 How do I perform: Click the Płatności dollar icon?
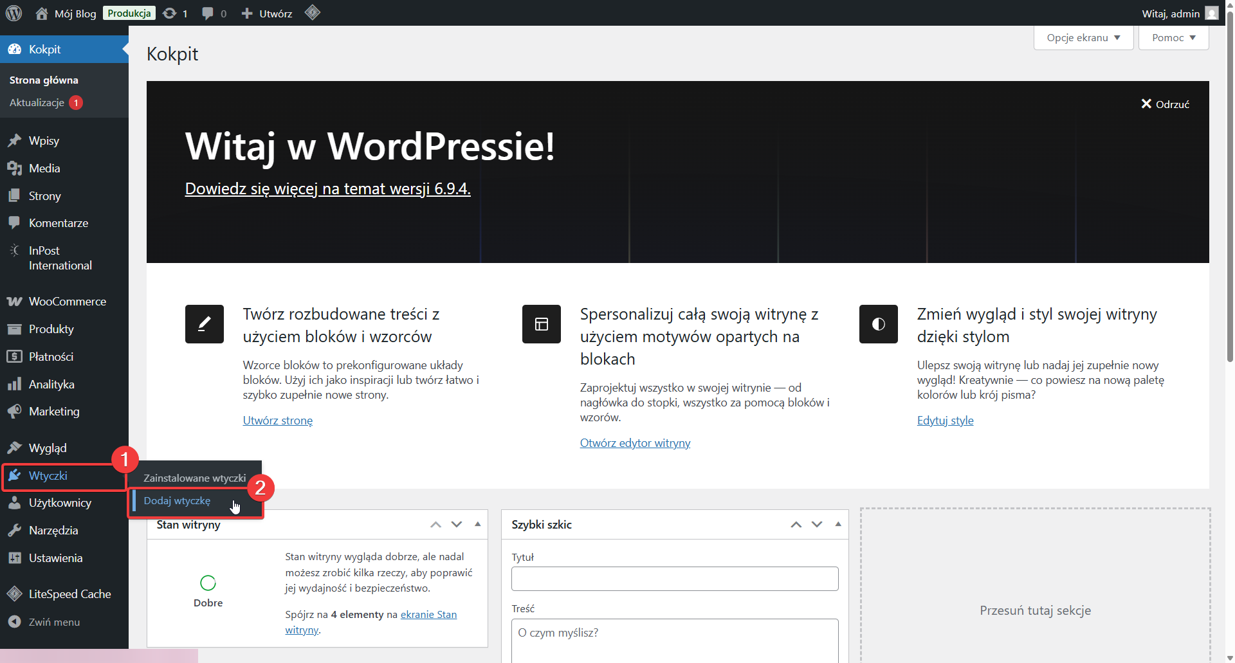pos(14,357)
